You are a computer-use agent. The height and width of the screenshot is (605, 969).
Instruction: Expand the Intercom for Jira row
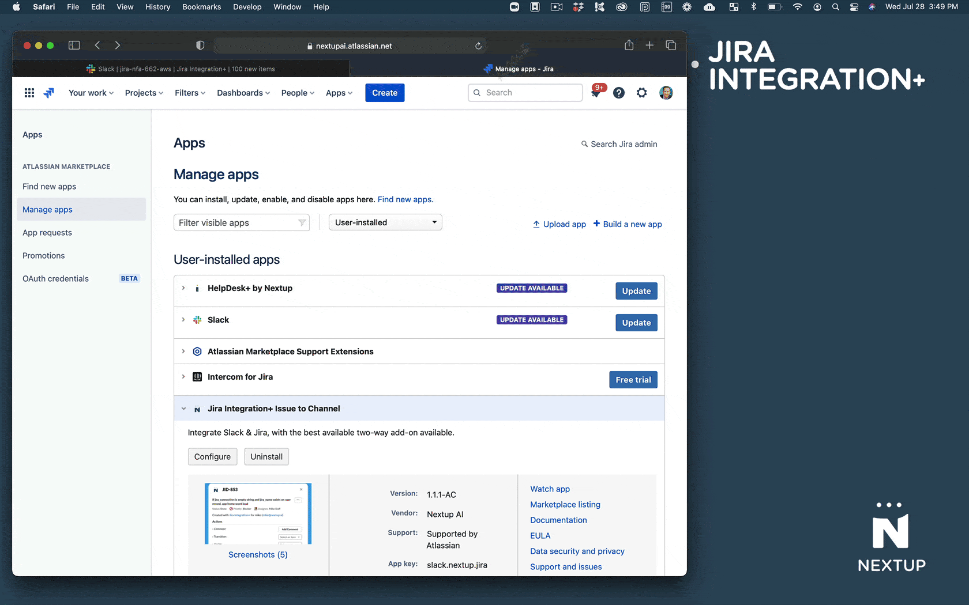coord(183,377)
